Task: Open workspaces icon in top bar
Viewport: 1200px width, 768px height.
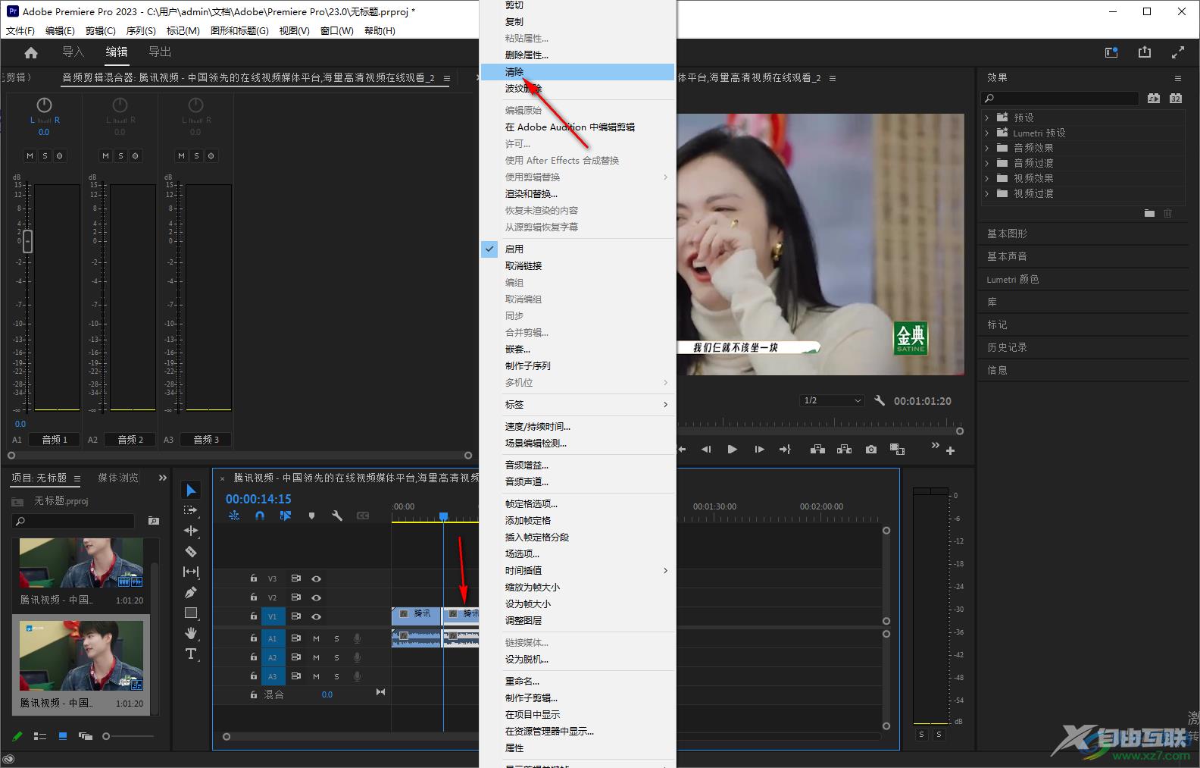Action: (x=1111, y=52)
